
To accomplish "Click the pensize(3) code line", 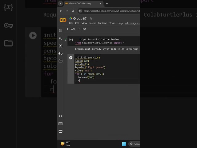I will coord(82,64).
